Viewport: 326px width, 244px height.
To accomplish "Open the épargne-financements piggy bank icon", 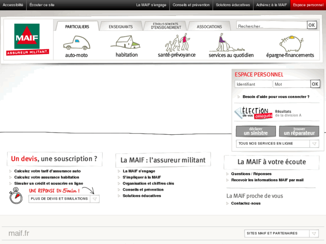I will click(x=291, y=43).
